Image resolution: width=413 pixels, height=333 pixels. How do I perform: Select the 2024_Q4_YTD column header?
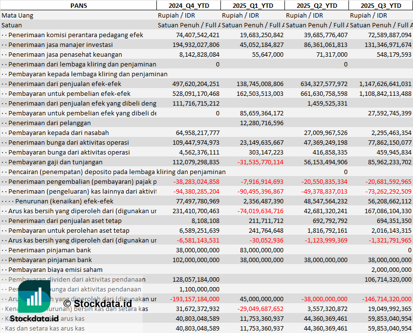point(189,5)
